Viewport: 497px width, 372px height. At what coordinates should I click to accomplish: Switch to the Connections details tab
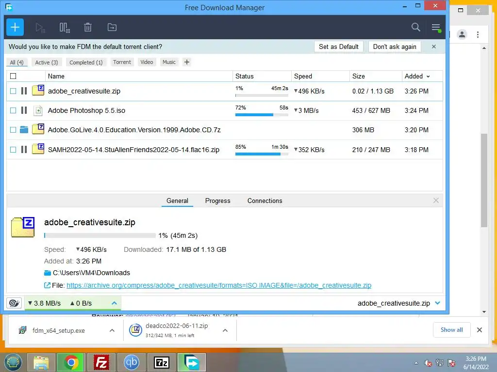[265, 201]
